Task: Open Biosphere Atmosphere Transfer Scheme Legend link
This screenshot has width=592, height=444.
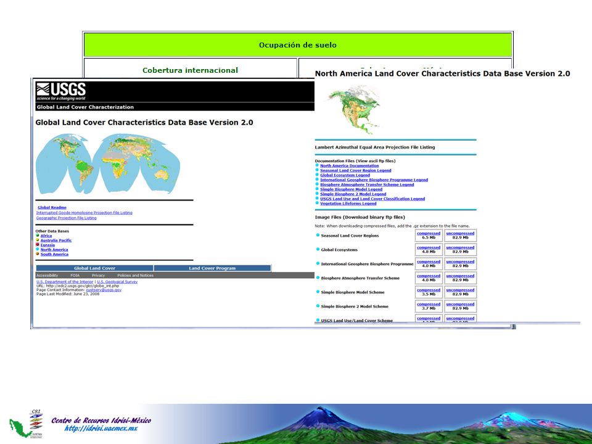Action: point(367,184)
